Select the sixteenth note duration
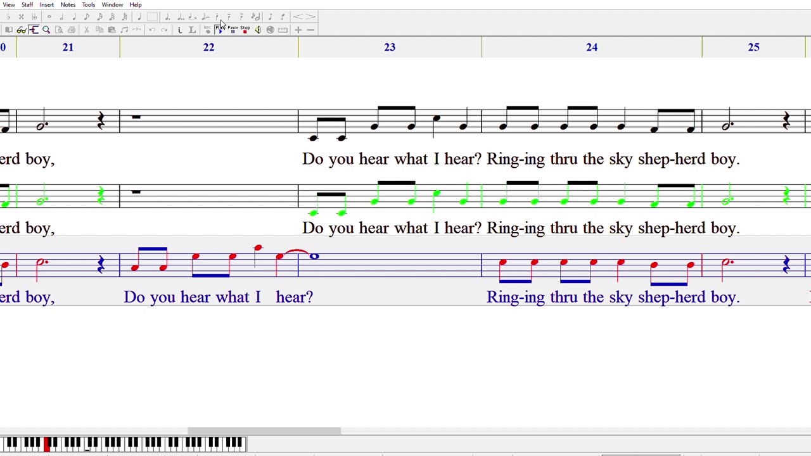 point(99,17)
